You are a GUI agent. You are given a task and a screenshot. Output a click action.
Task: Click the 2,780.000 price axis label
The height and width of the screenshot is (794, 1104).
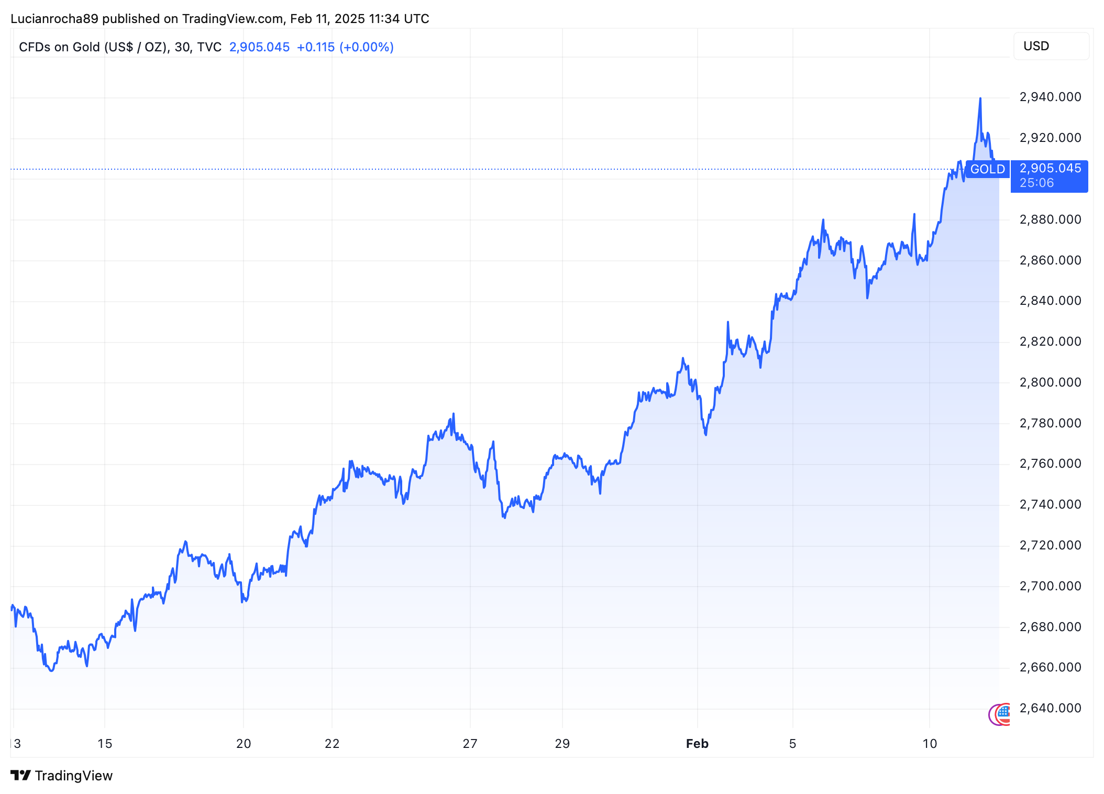[1050, 423]
